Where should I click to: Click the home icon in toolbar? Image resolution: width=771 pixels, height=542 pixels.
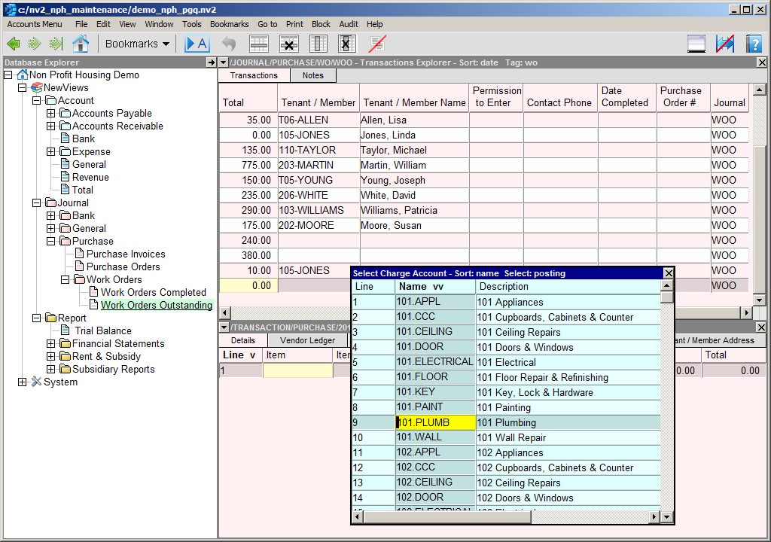point(80,44)
